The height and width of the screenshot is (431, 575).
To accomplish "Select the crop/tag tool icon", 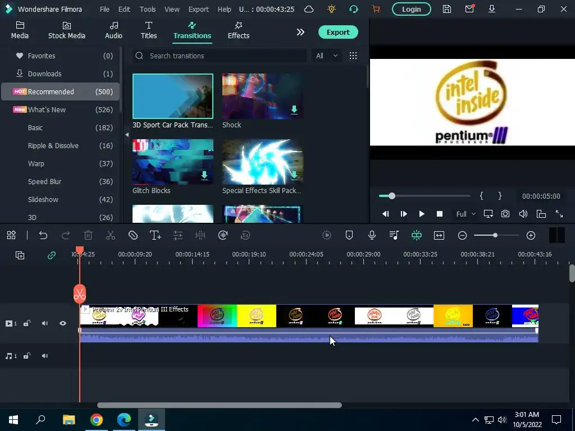I will coord(133,235).
